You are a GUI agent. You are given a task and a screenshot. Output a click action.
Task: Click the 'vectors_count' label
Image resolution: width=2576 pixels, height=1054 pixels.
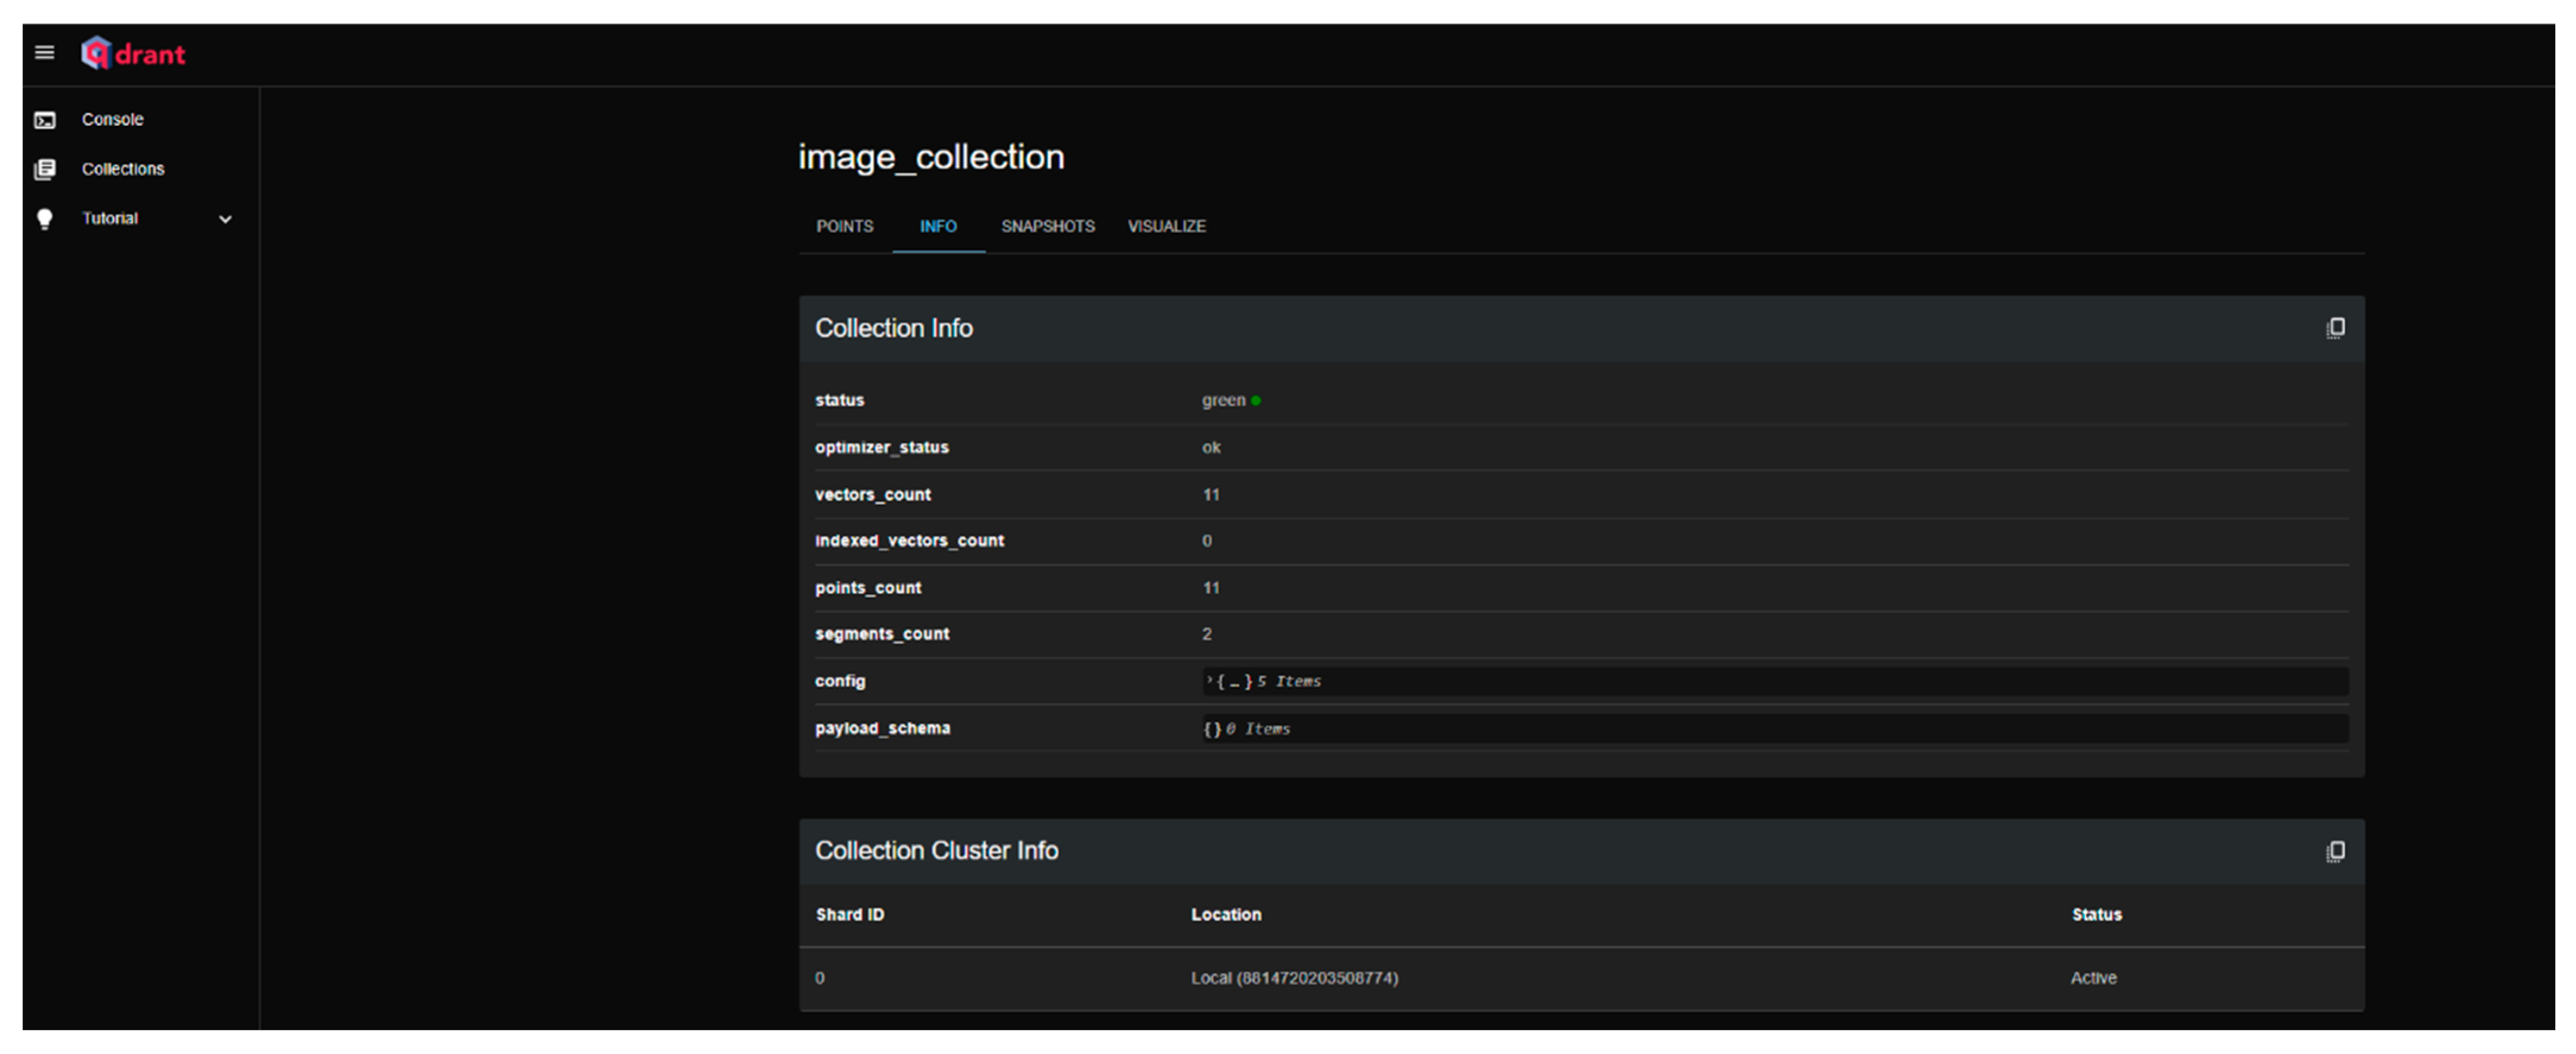(x=872, y=494)
